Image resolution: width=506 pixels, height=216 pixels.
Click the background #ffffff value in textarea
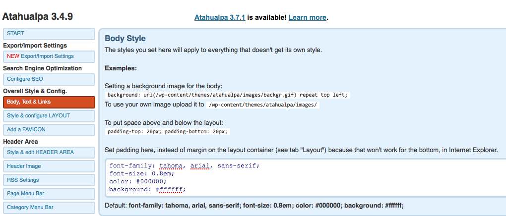pyautogui.click(x=170, y=189)
